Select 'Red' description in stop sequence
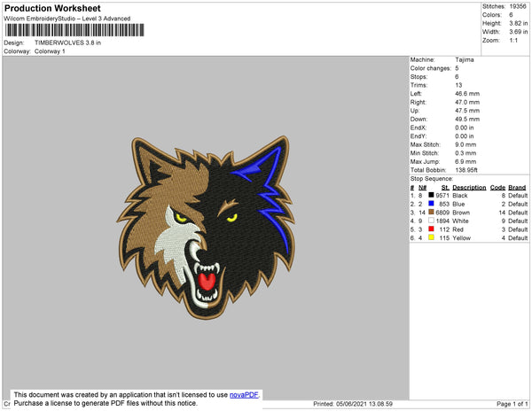 [458, 229]
